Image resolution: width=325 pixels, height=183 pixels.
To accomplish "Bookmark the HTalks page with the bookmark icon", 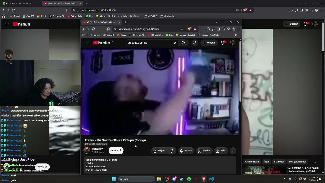I will coord(108,29).
